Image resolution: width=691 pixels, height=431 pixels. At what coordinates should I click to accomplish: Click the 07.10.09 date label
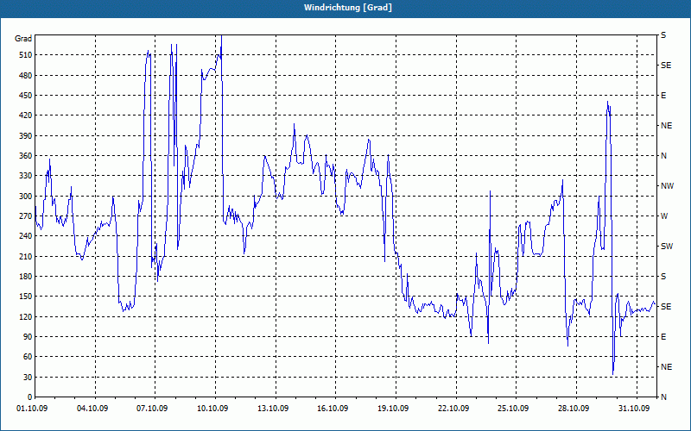(152, 409)
